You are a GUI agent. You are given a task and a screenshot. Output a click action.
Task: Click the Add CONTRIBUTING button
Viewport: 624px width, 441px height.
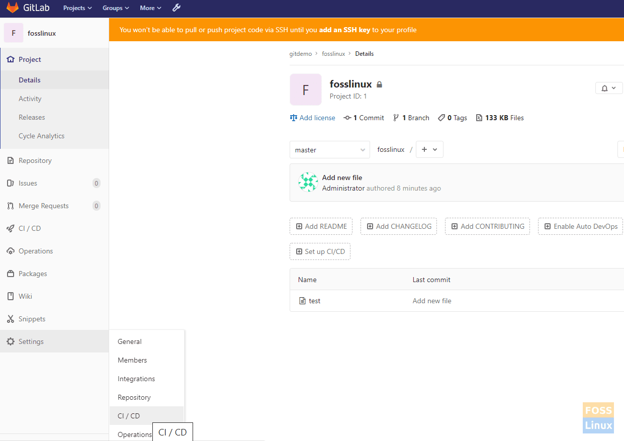pyautogui.click(x=488, y=226)
